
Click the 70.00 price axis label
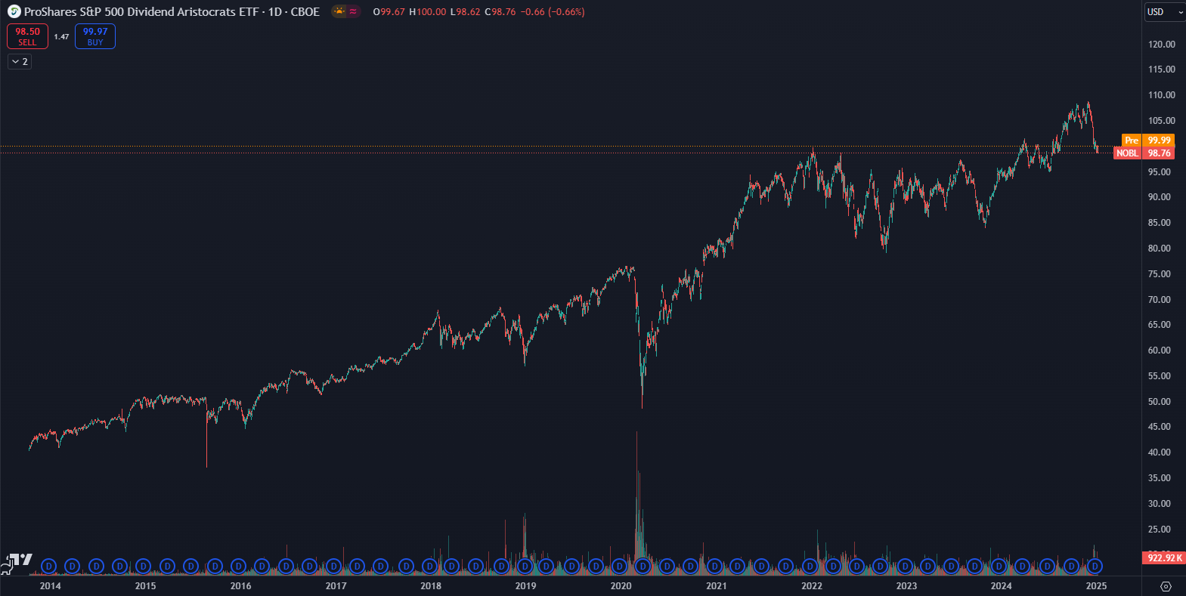[x=1159, y=300]
